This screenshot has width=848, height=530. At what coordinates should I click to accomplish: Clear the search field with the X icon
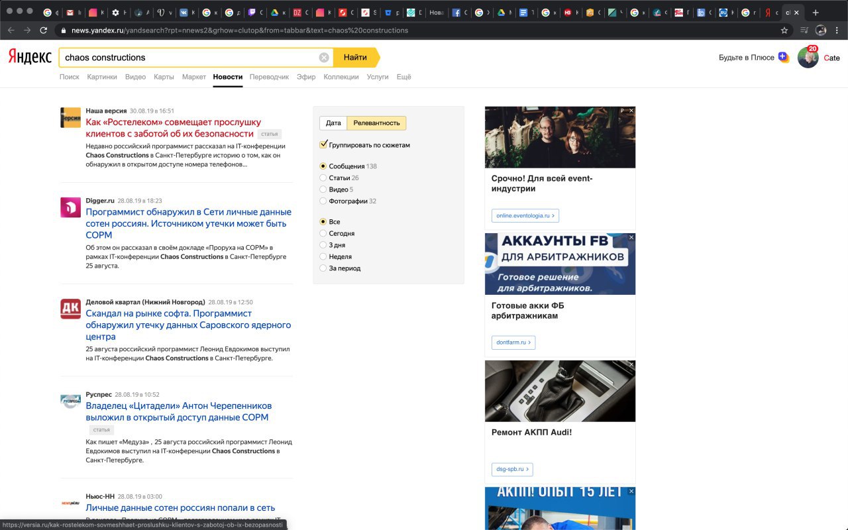(324, 58)
